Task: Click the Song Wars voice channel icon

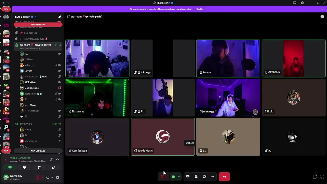Action: click(x=17, y=124)
